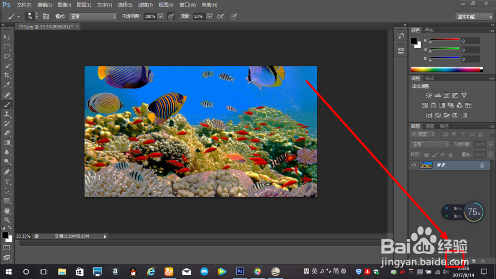Toggle lock transparent pixels

pos(427,155)
